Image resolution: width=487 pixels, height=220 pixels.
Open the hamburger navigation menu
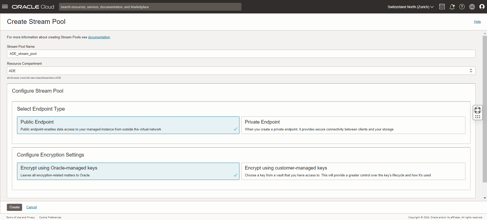[5, 7]
